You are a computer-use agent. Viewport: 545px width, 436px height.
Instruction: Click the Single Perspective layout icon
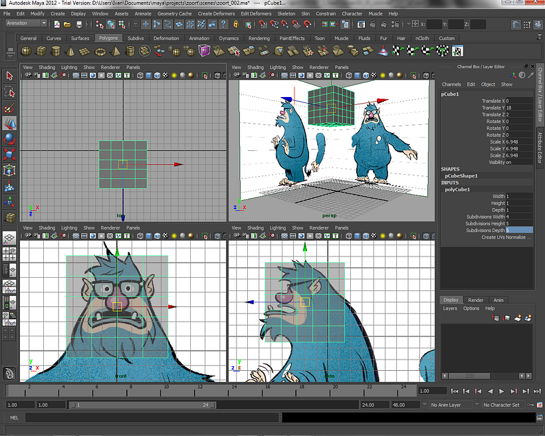(x=9, y=239)
